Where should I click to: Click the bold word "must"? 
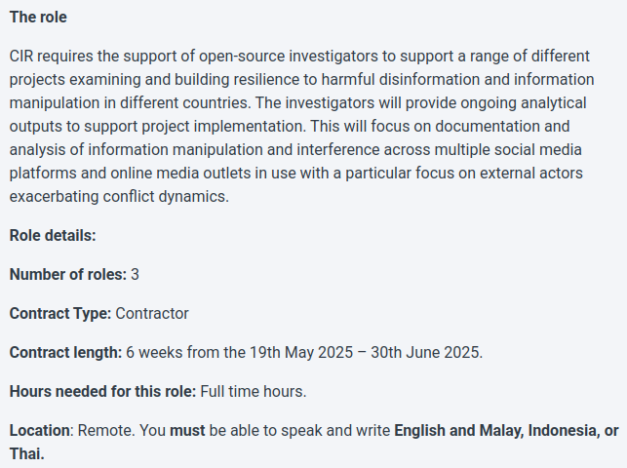(187, 431)
